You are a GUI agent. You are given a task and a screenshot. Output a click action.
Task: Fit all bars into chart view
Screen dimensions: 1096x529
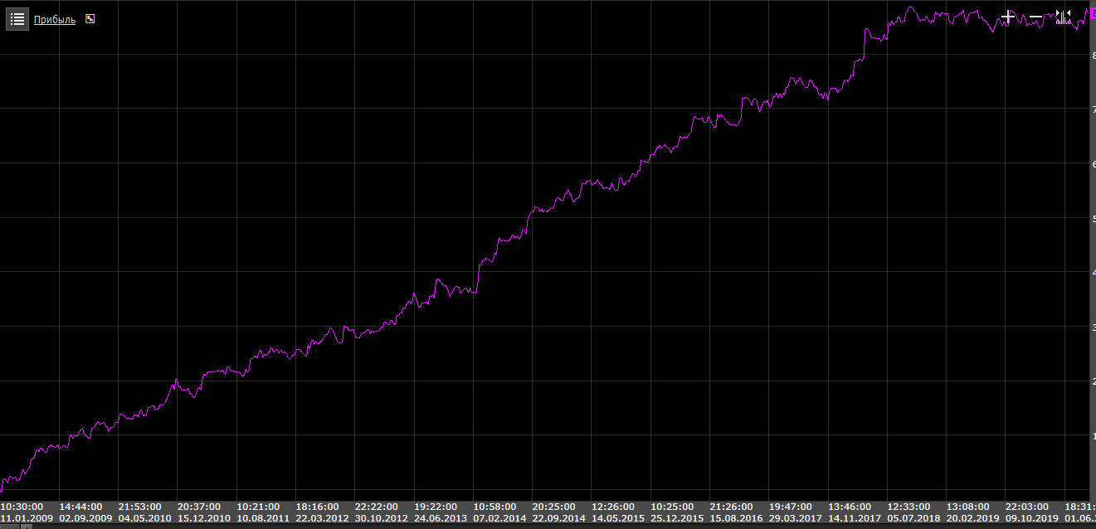click(x=1063, y=17)
